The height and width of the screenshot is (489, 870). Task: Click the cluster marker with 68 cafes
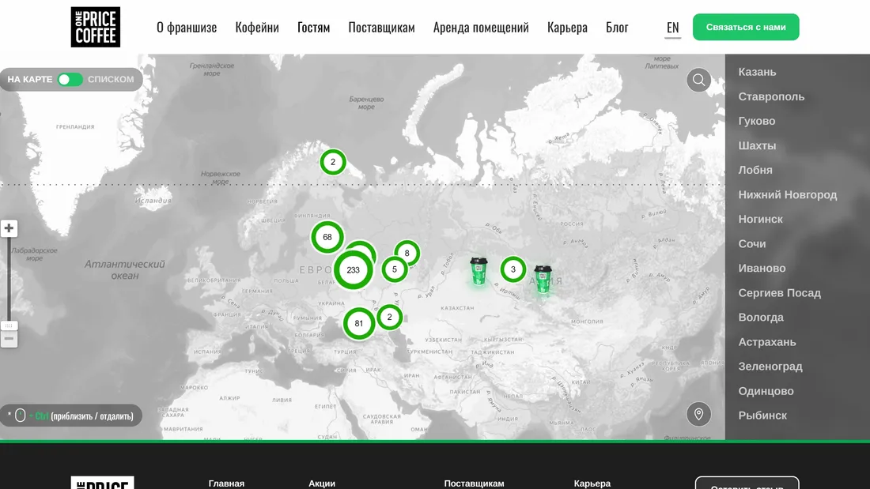tap(327, 237)
